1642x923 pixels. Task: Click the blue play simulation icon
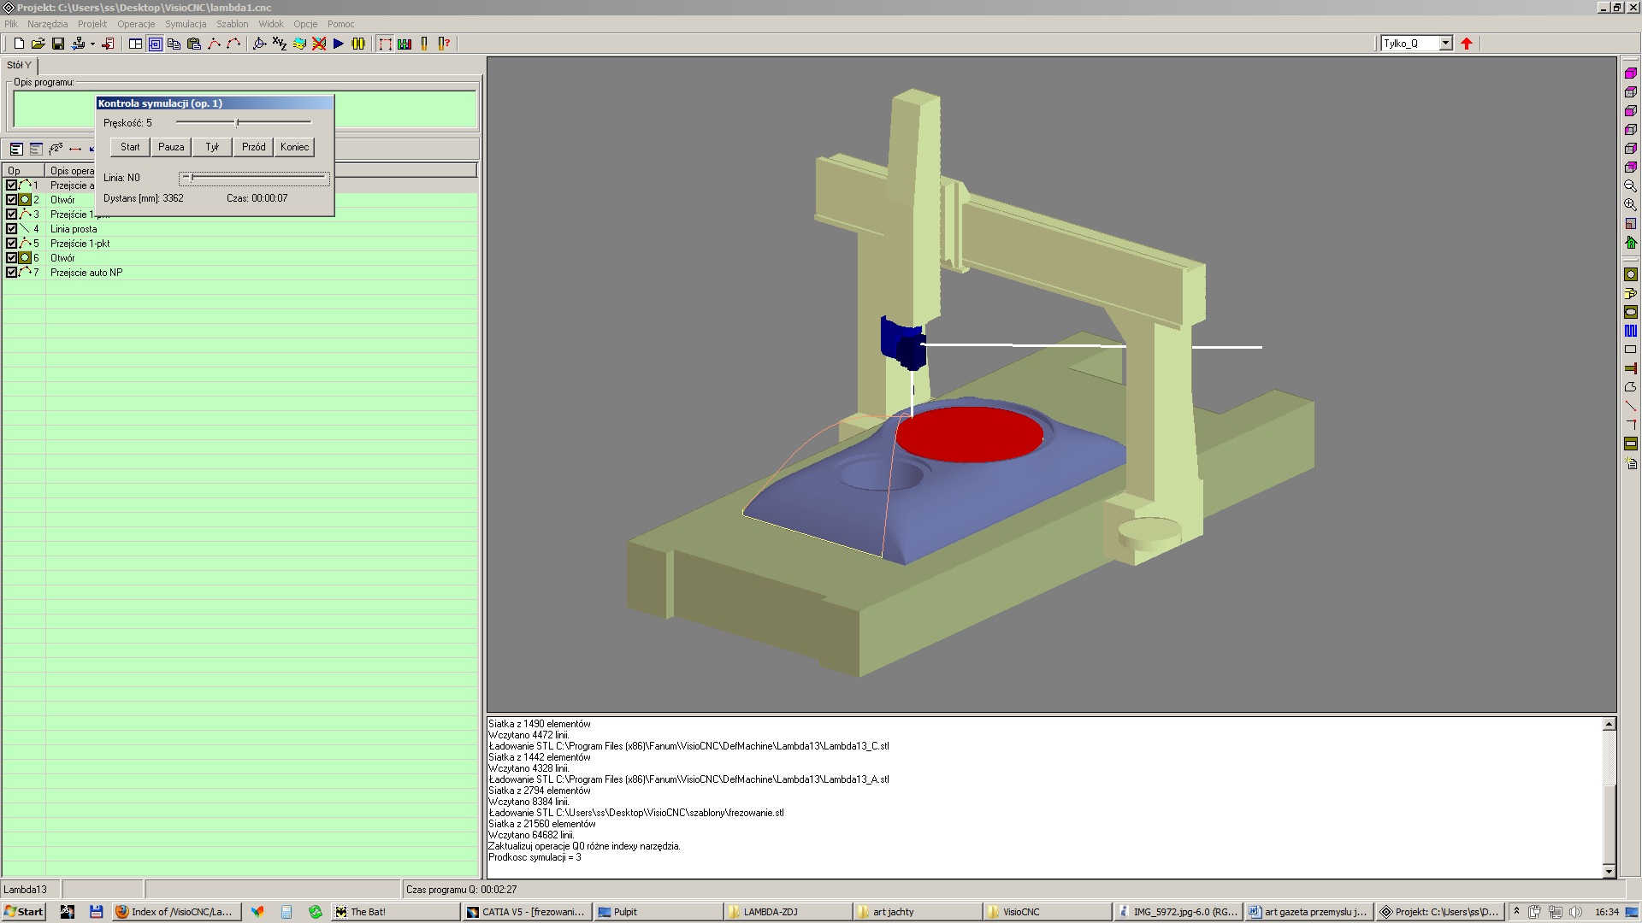(x=339, y=44)
